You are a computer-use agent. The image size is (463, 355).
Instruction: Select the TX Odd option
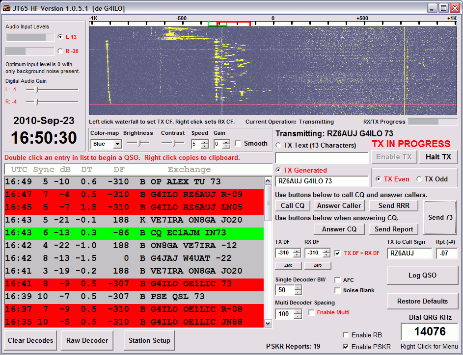(419, 179)
